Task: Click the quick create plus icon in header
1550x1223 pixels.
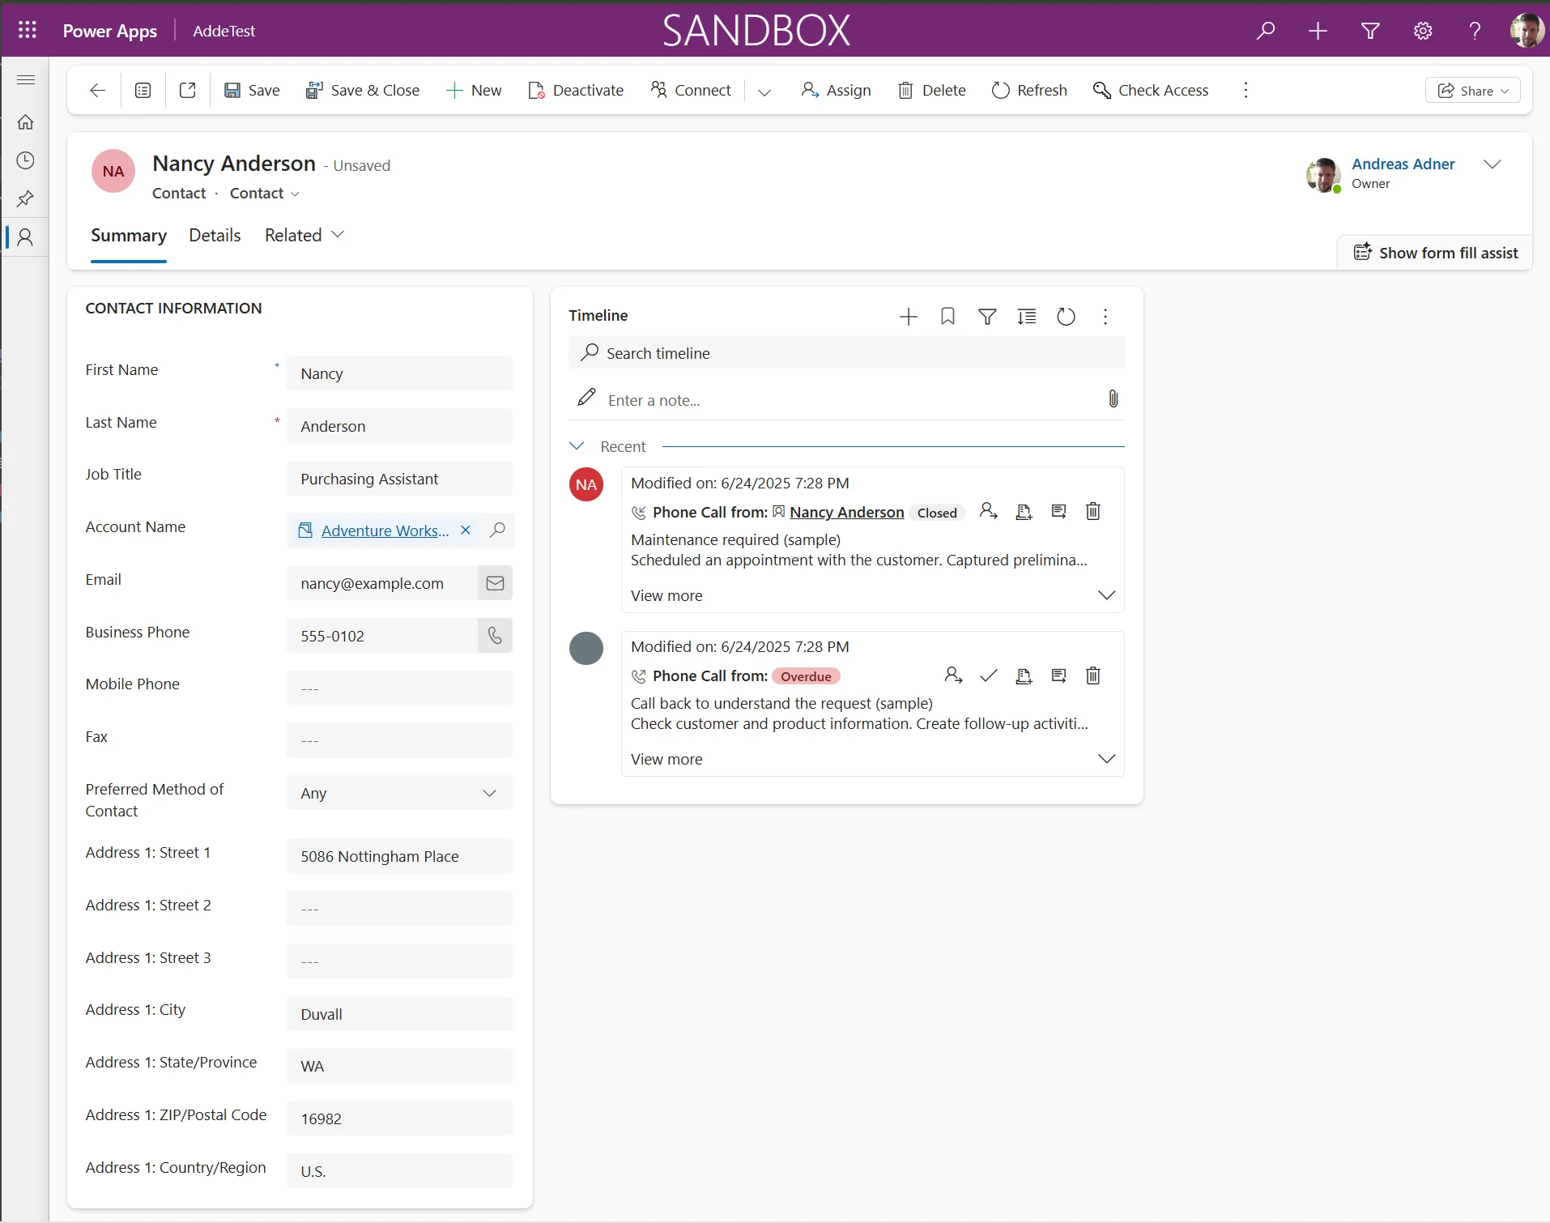Action: [x=1318, y=31]
